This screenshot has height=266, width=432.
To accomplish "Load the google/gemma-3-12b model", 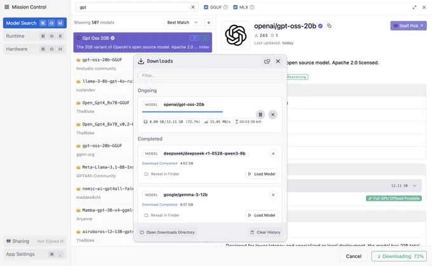I will click(x=262, y=215).
